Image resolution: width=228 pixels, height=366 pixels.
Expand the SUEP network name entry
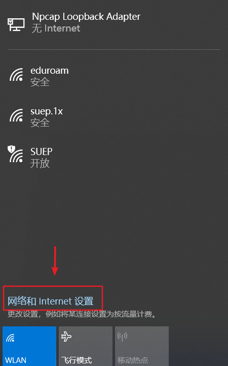[x=42, y=151]
